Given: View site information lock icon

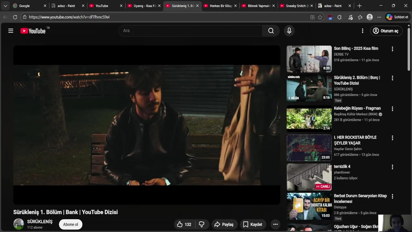Looking at the screenshot, I should pyautogui.click(x=24, y=17).
